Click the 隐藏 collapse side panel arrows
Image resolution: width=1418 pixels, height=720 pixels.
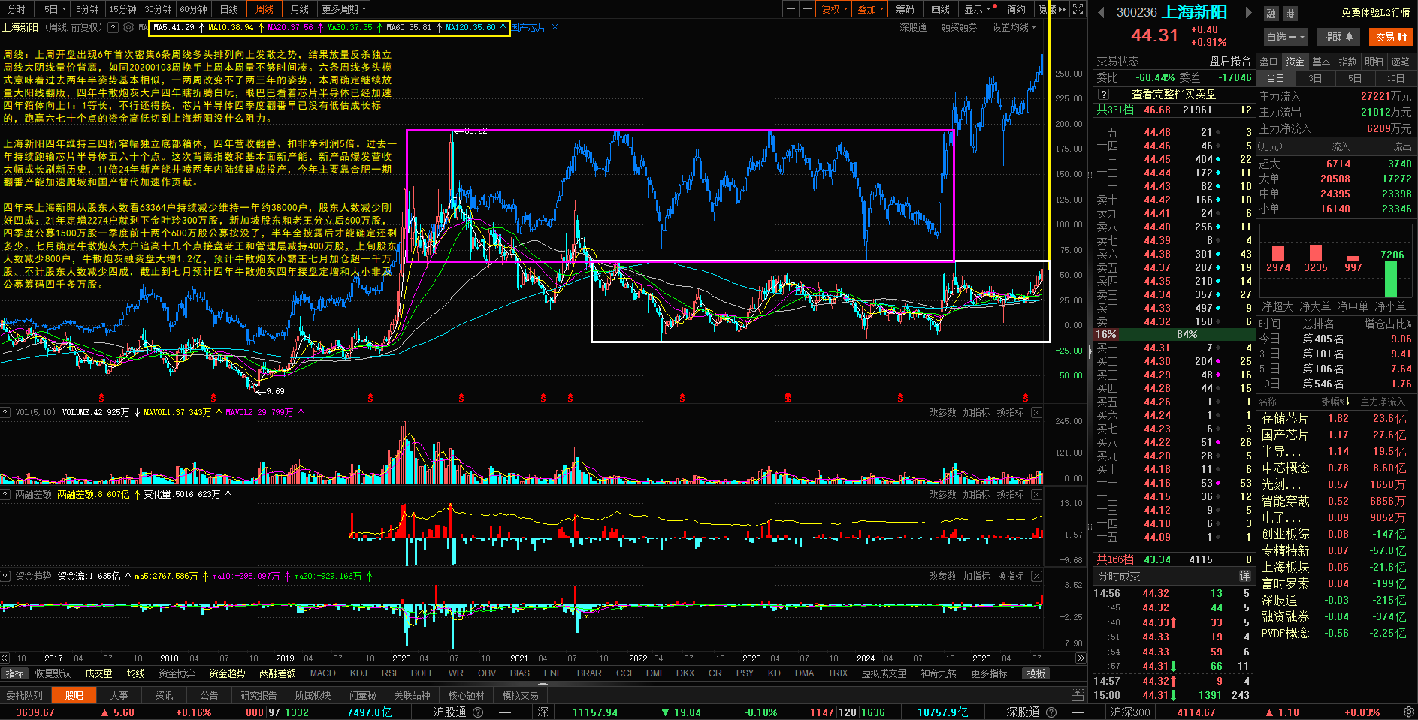coord(1052,9)
